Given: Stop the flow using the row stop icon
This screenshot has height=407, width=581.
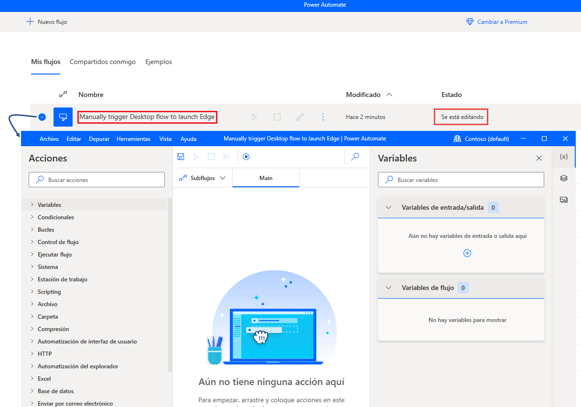Looking at the screenshot, I should pyautogui.click(x=277, y=117).
